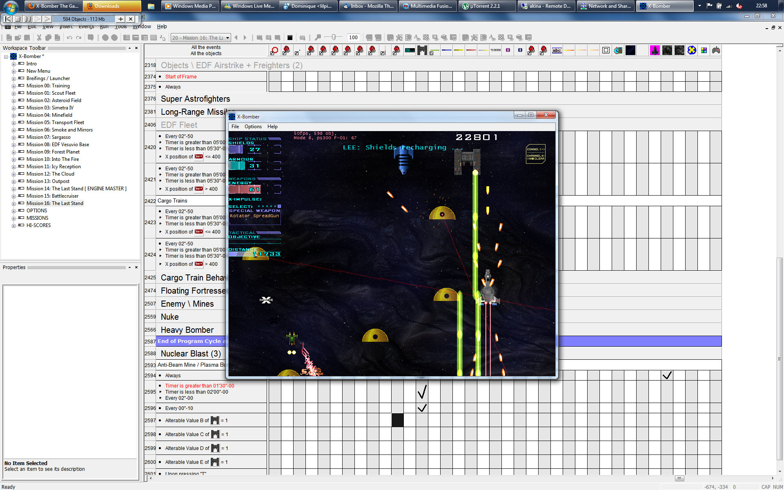Select the multicolored squares object icon
The height and width of the screenshot is (490, 784).
click(704, 50)
